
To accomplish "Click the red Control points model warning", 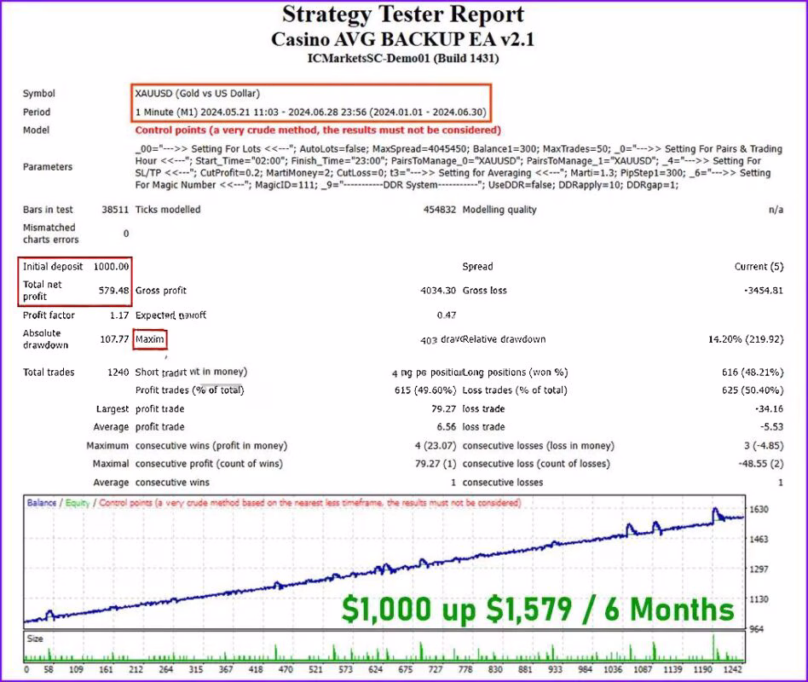I will pyautogui.click(x=318, y=130).
